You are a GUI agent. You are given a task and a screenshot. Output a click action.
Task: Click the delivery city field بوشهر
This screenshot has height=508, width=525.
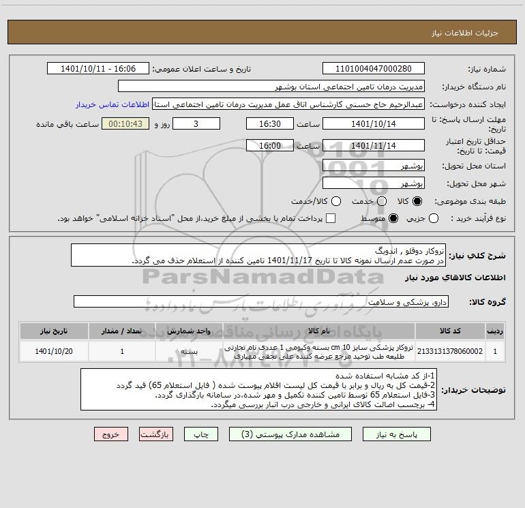[x=374, y=183]
